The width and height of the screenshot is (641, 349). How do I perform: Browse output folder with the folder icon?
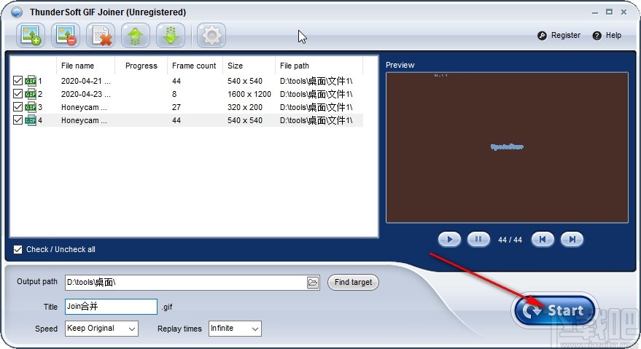313,283
